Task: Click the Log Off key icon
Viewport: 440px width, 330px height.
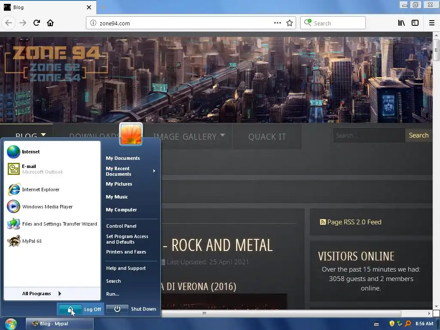Action: point(70,309)
